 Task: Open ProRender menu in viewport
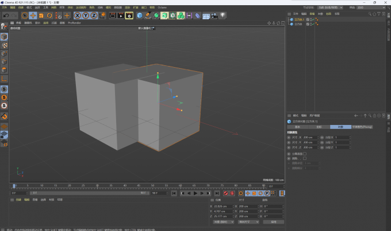74,23
